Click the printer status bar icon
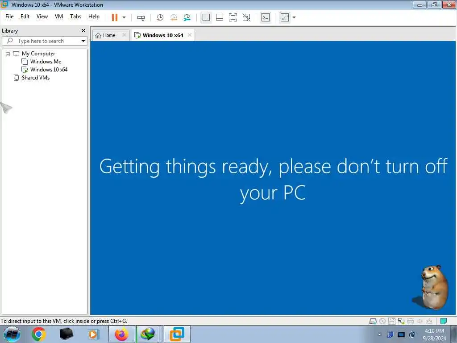This screenshot has width=457, height=343. pyautogui.click(x=411, y=321)
